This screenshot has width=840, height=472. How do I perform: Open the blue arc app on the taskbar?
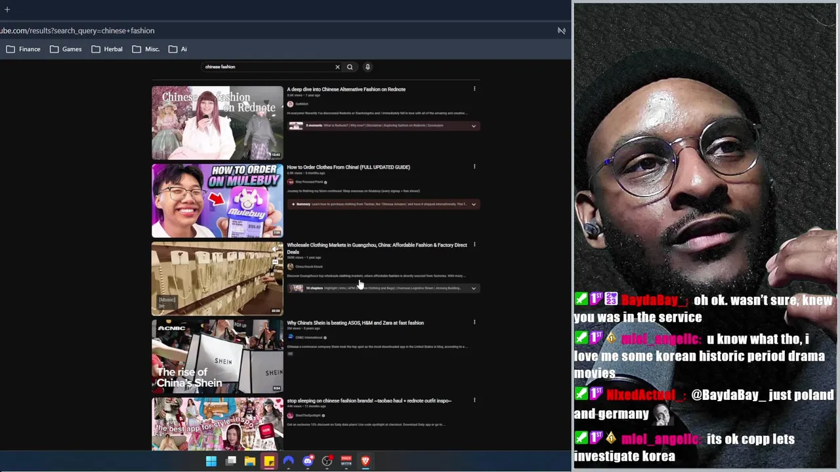[288, 462]
